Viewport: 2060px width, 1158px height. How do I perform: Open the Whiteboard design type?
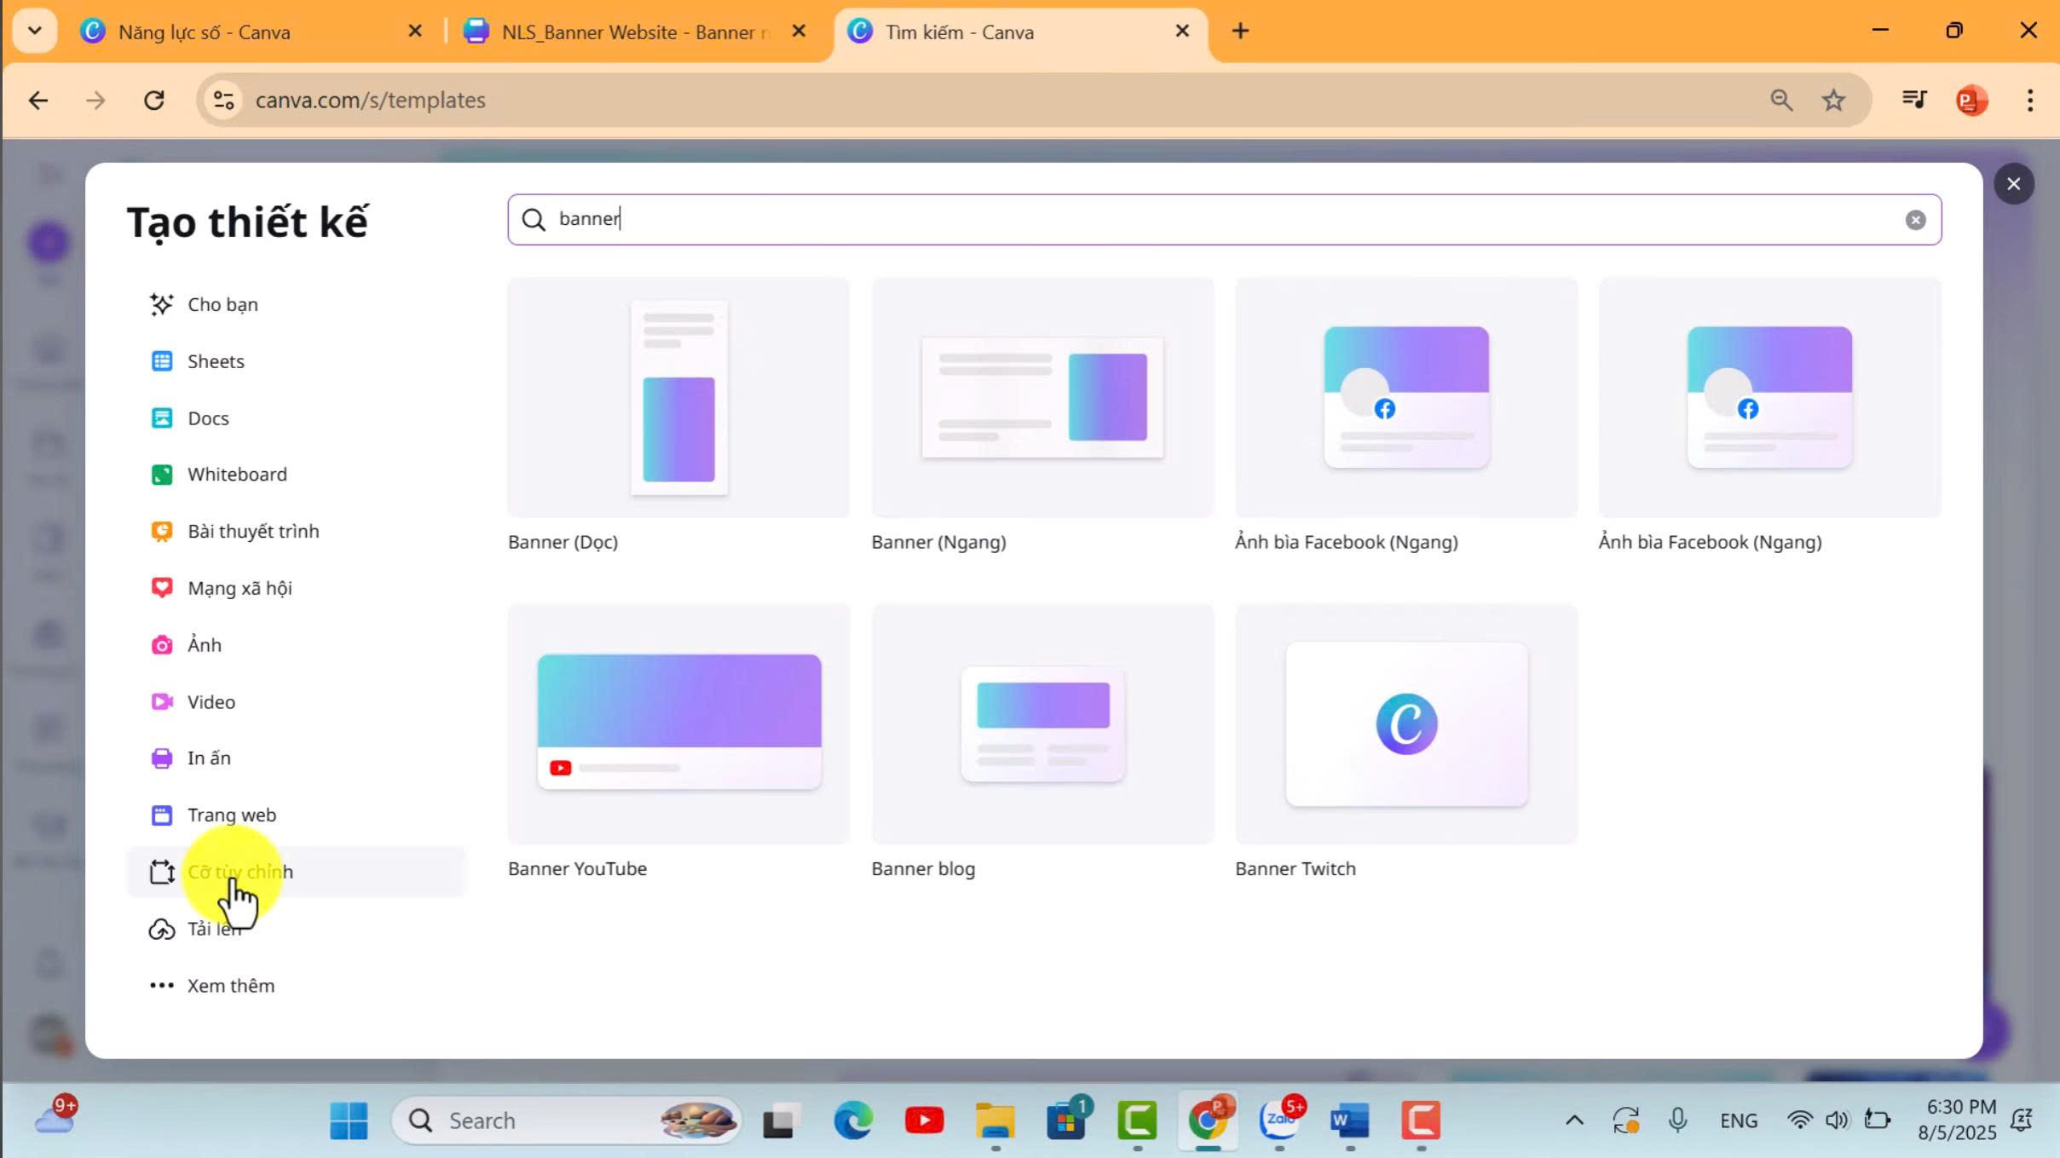[x=236, y=475]
